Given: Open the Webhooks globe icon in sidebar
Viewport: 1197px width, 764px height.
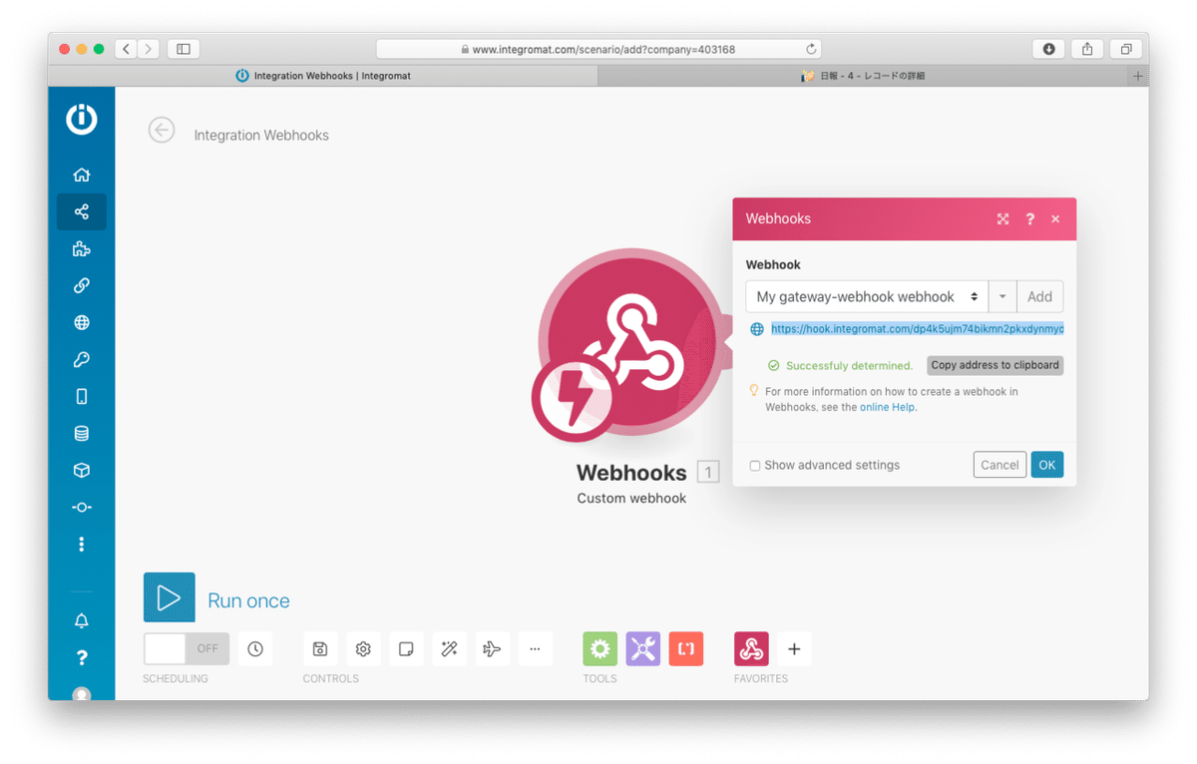Looking at the screenshot, I should click(82, 322).
